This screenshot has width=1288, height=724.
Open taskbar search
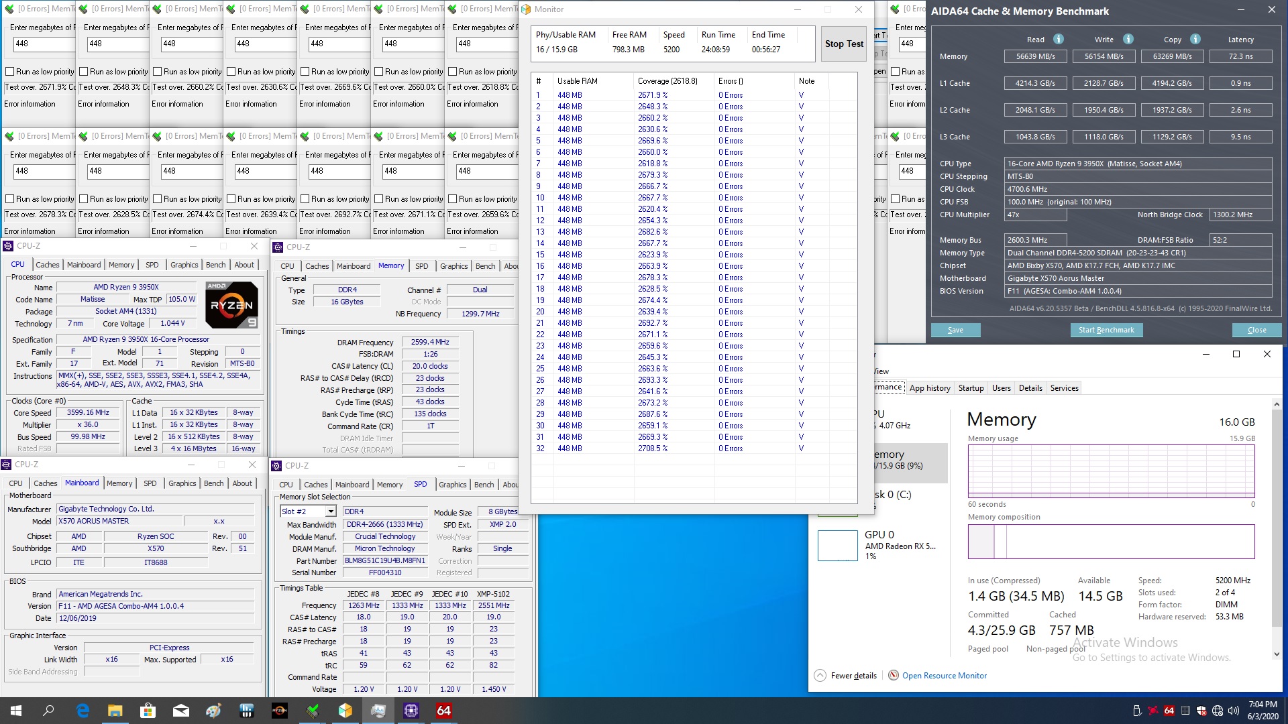point(49,711)
